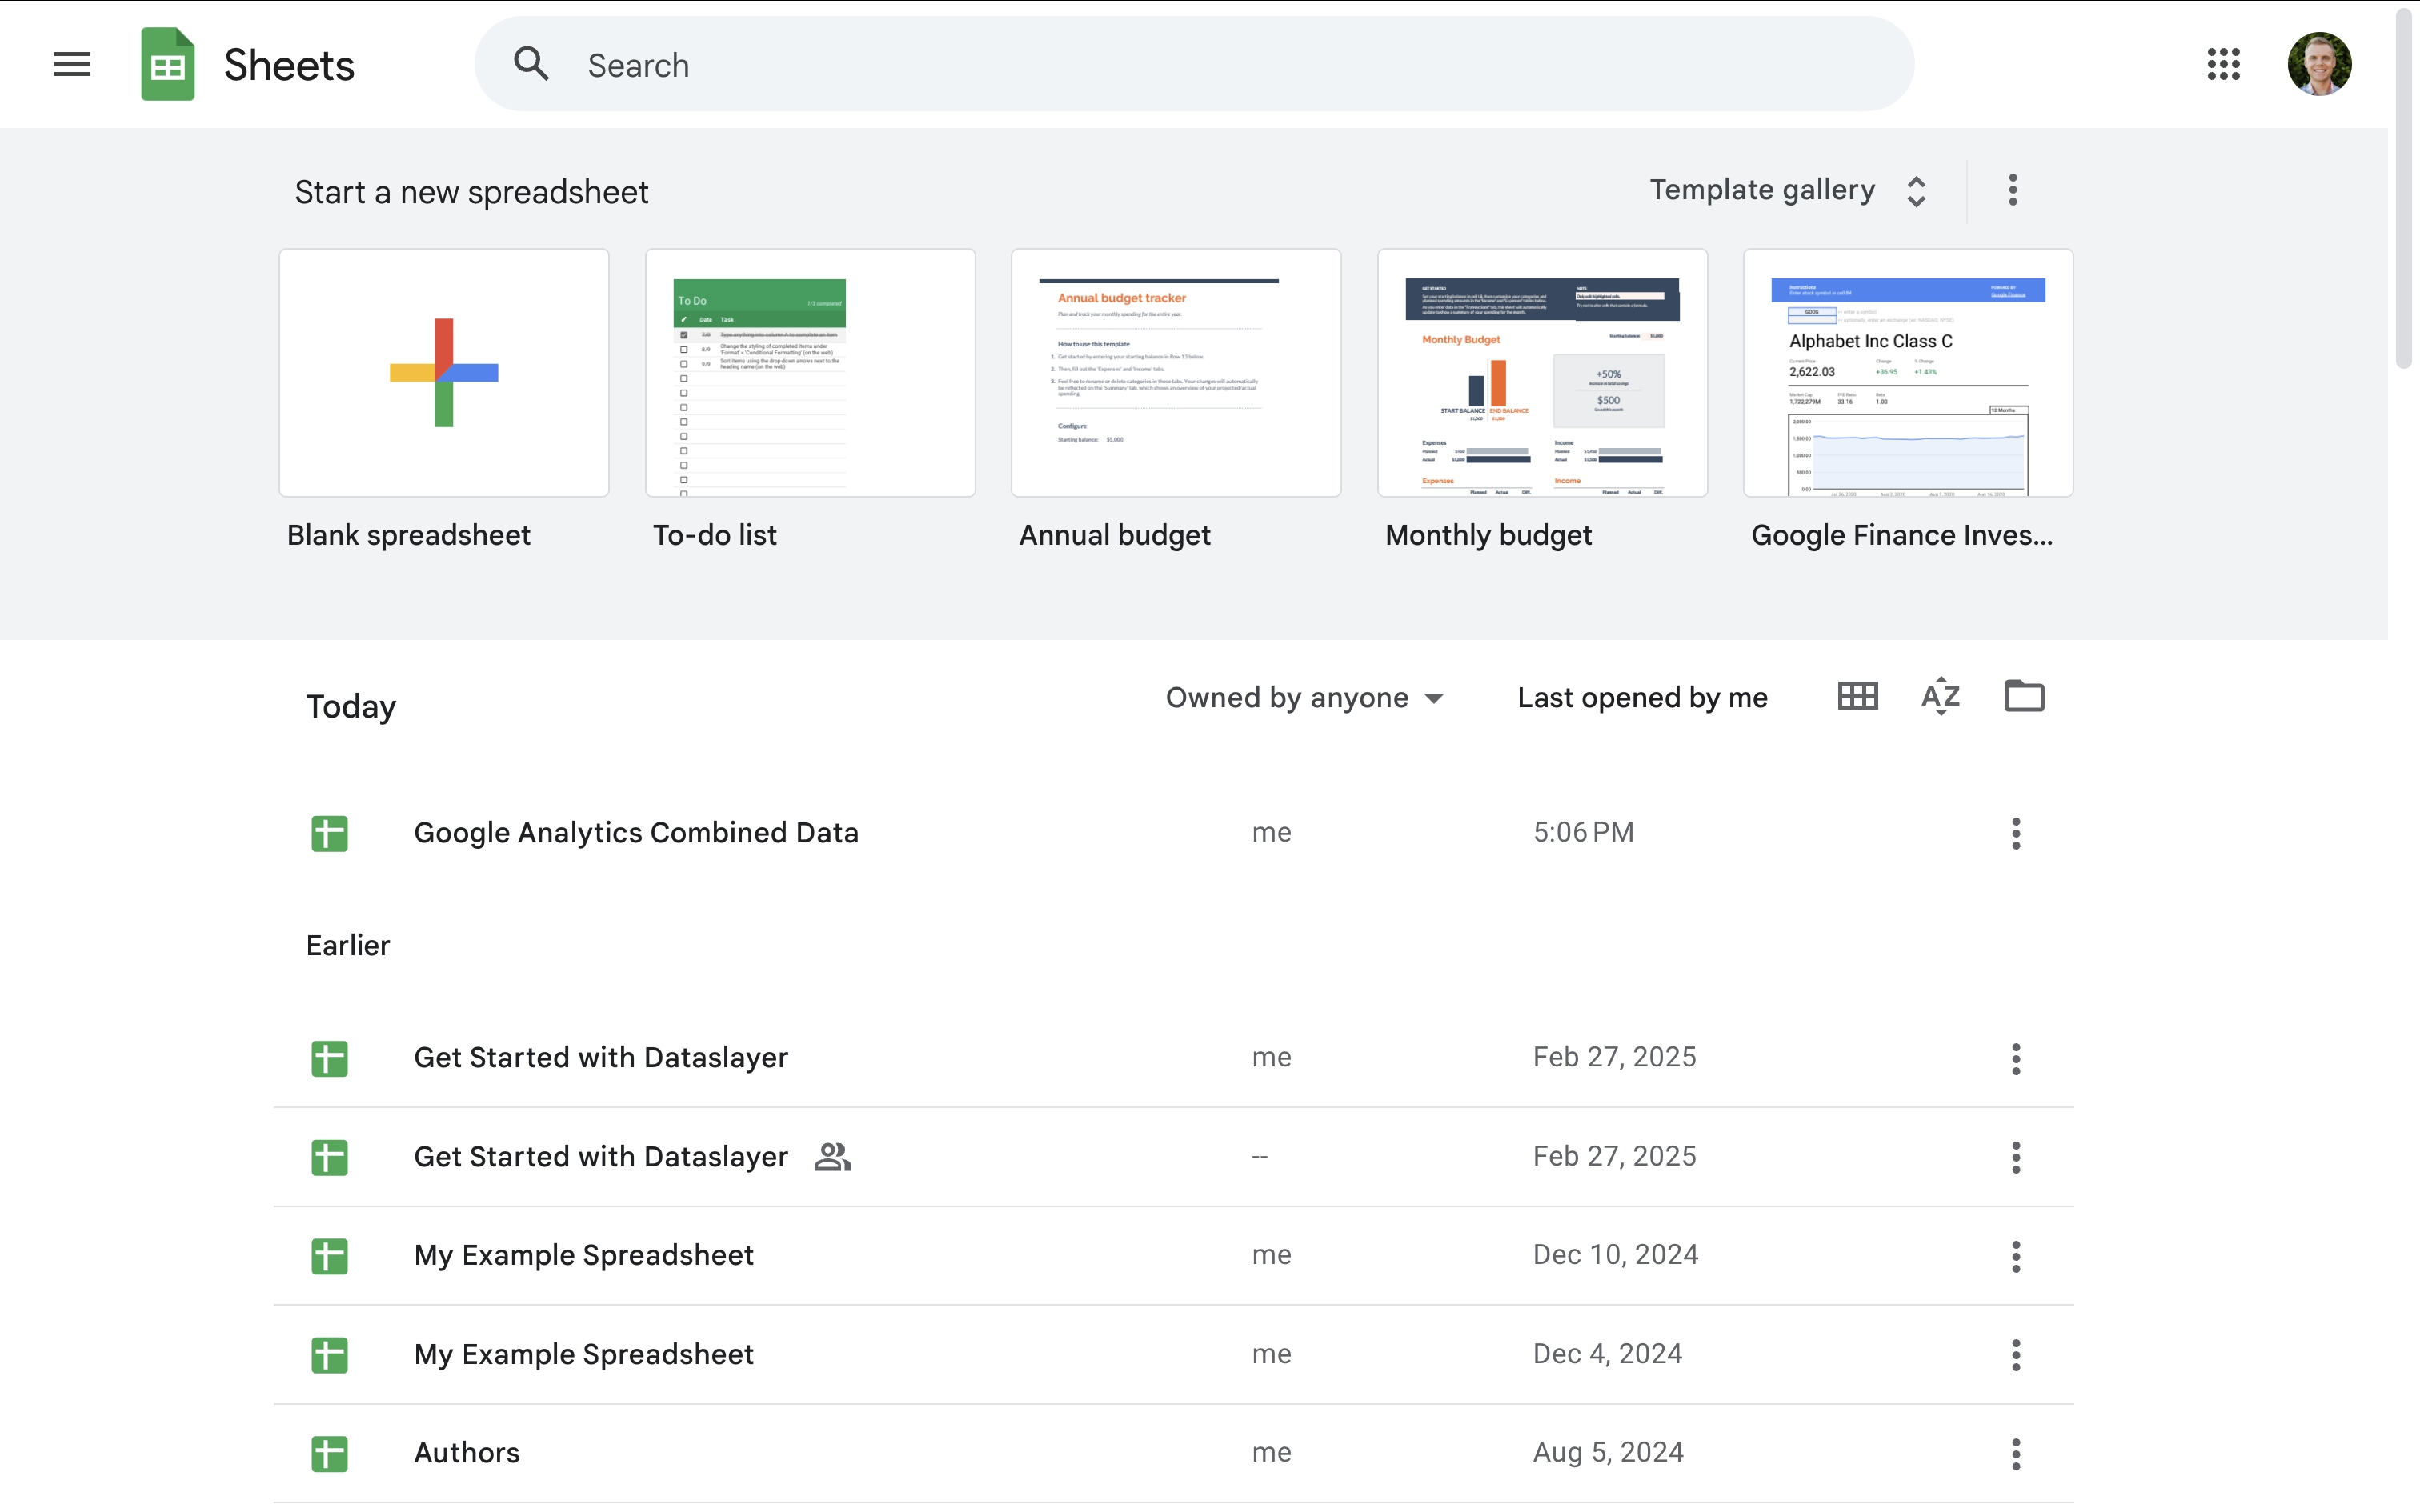The width and height of the screenshot is (2420, 1512).
Task: Expand the Template gallery
Action: click(1789, 189)
